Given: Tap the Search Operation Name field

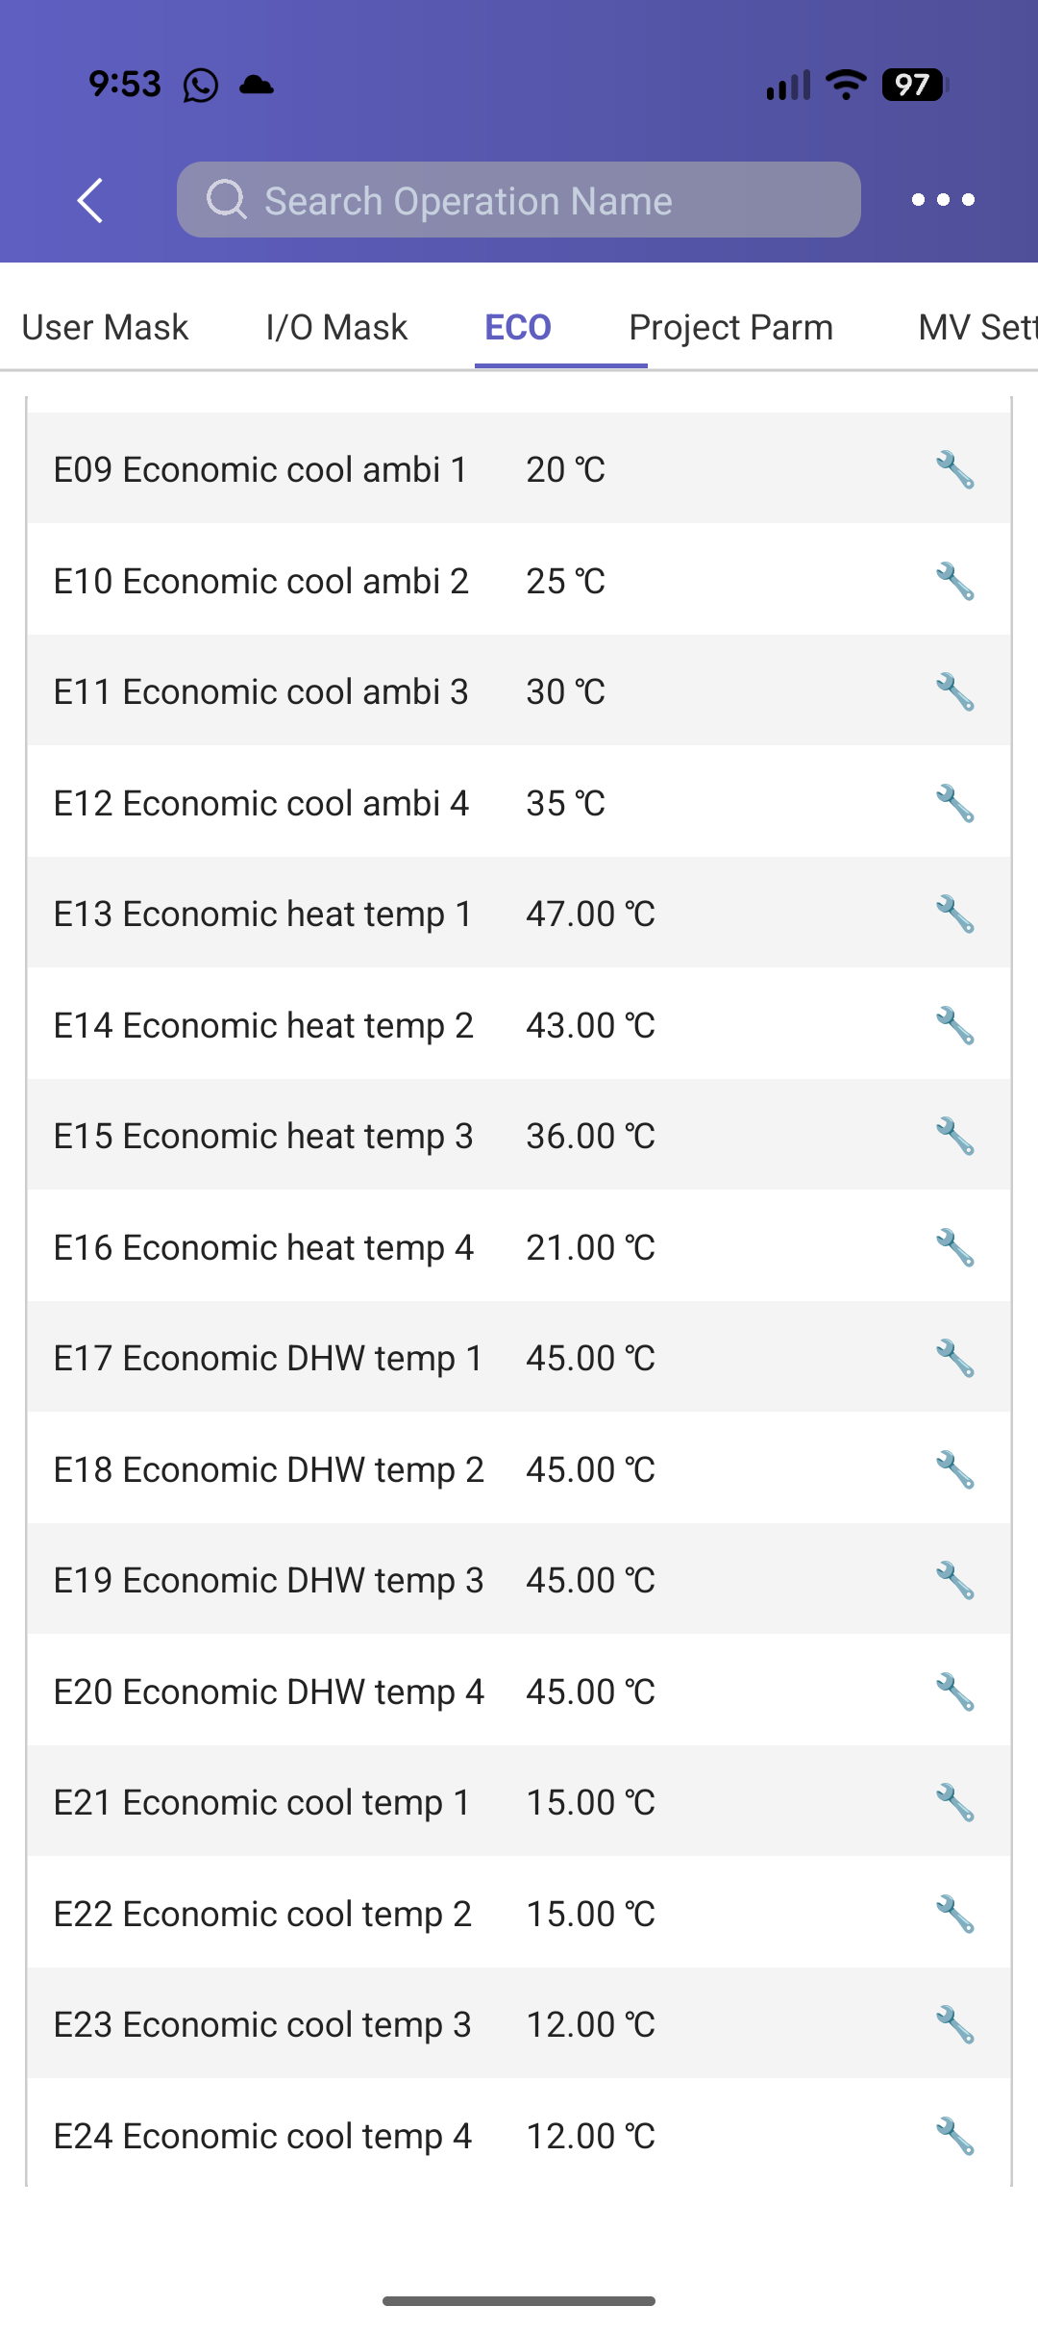Looking at the screenshot, I should pyautogui.click(x=519, y=200).
